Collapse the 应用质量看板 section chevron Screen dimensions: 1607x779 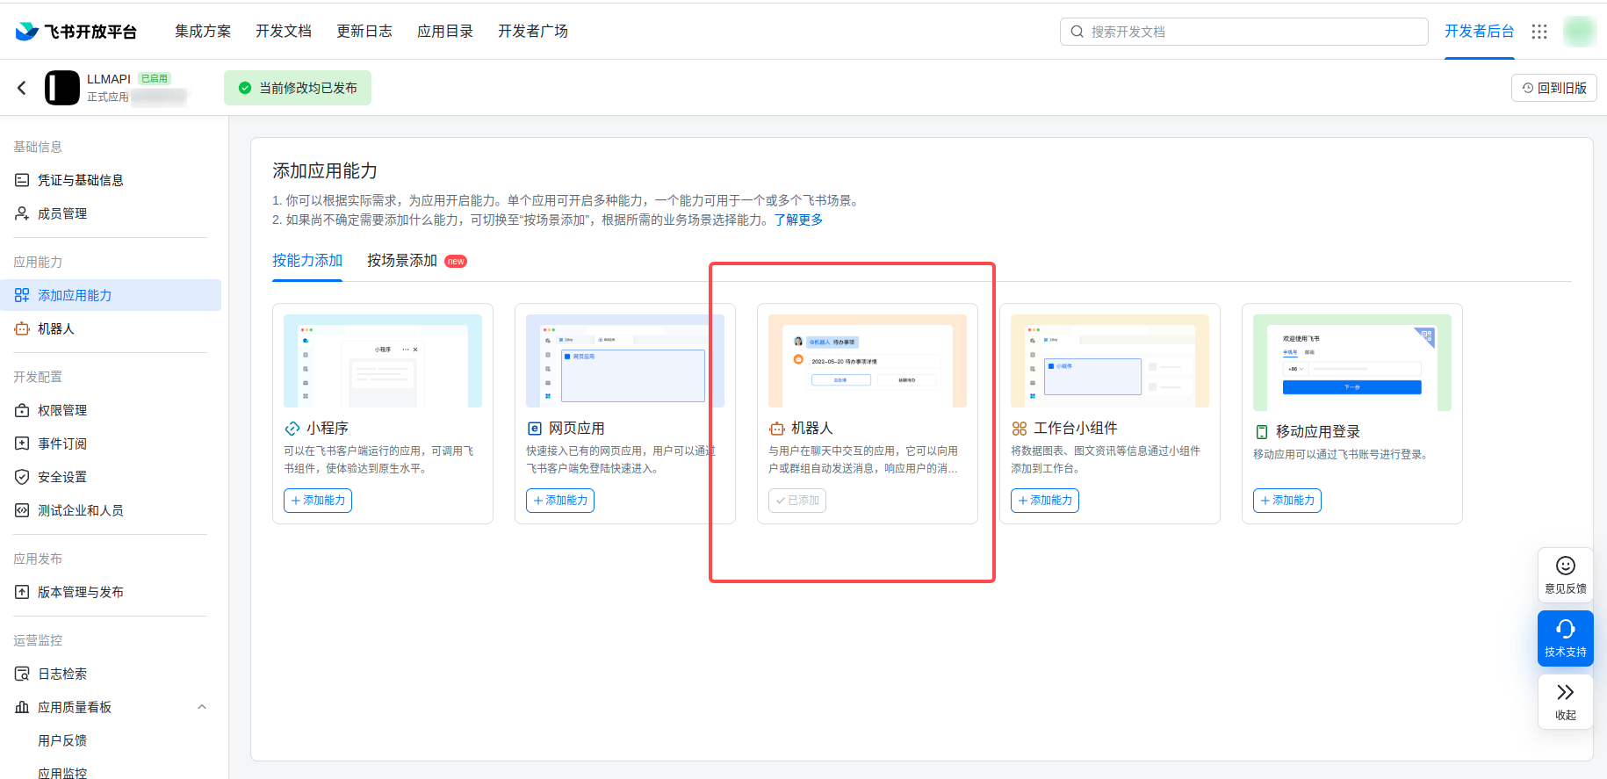202,707
